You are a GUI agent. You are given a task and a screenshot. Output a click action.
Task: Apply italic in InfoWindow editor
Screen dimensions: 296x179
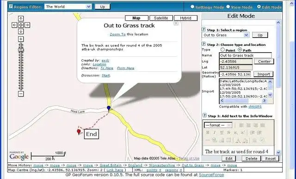click(215, 133)
